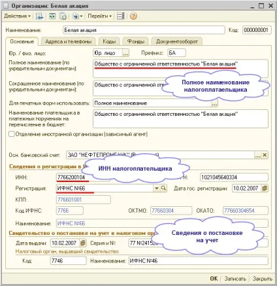
Task: Click into the ИНН input field
Action: pyautogui.click(x=83, y=177)
